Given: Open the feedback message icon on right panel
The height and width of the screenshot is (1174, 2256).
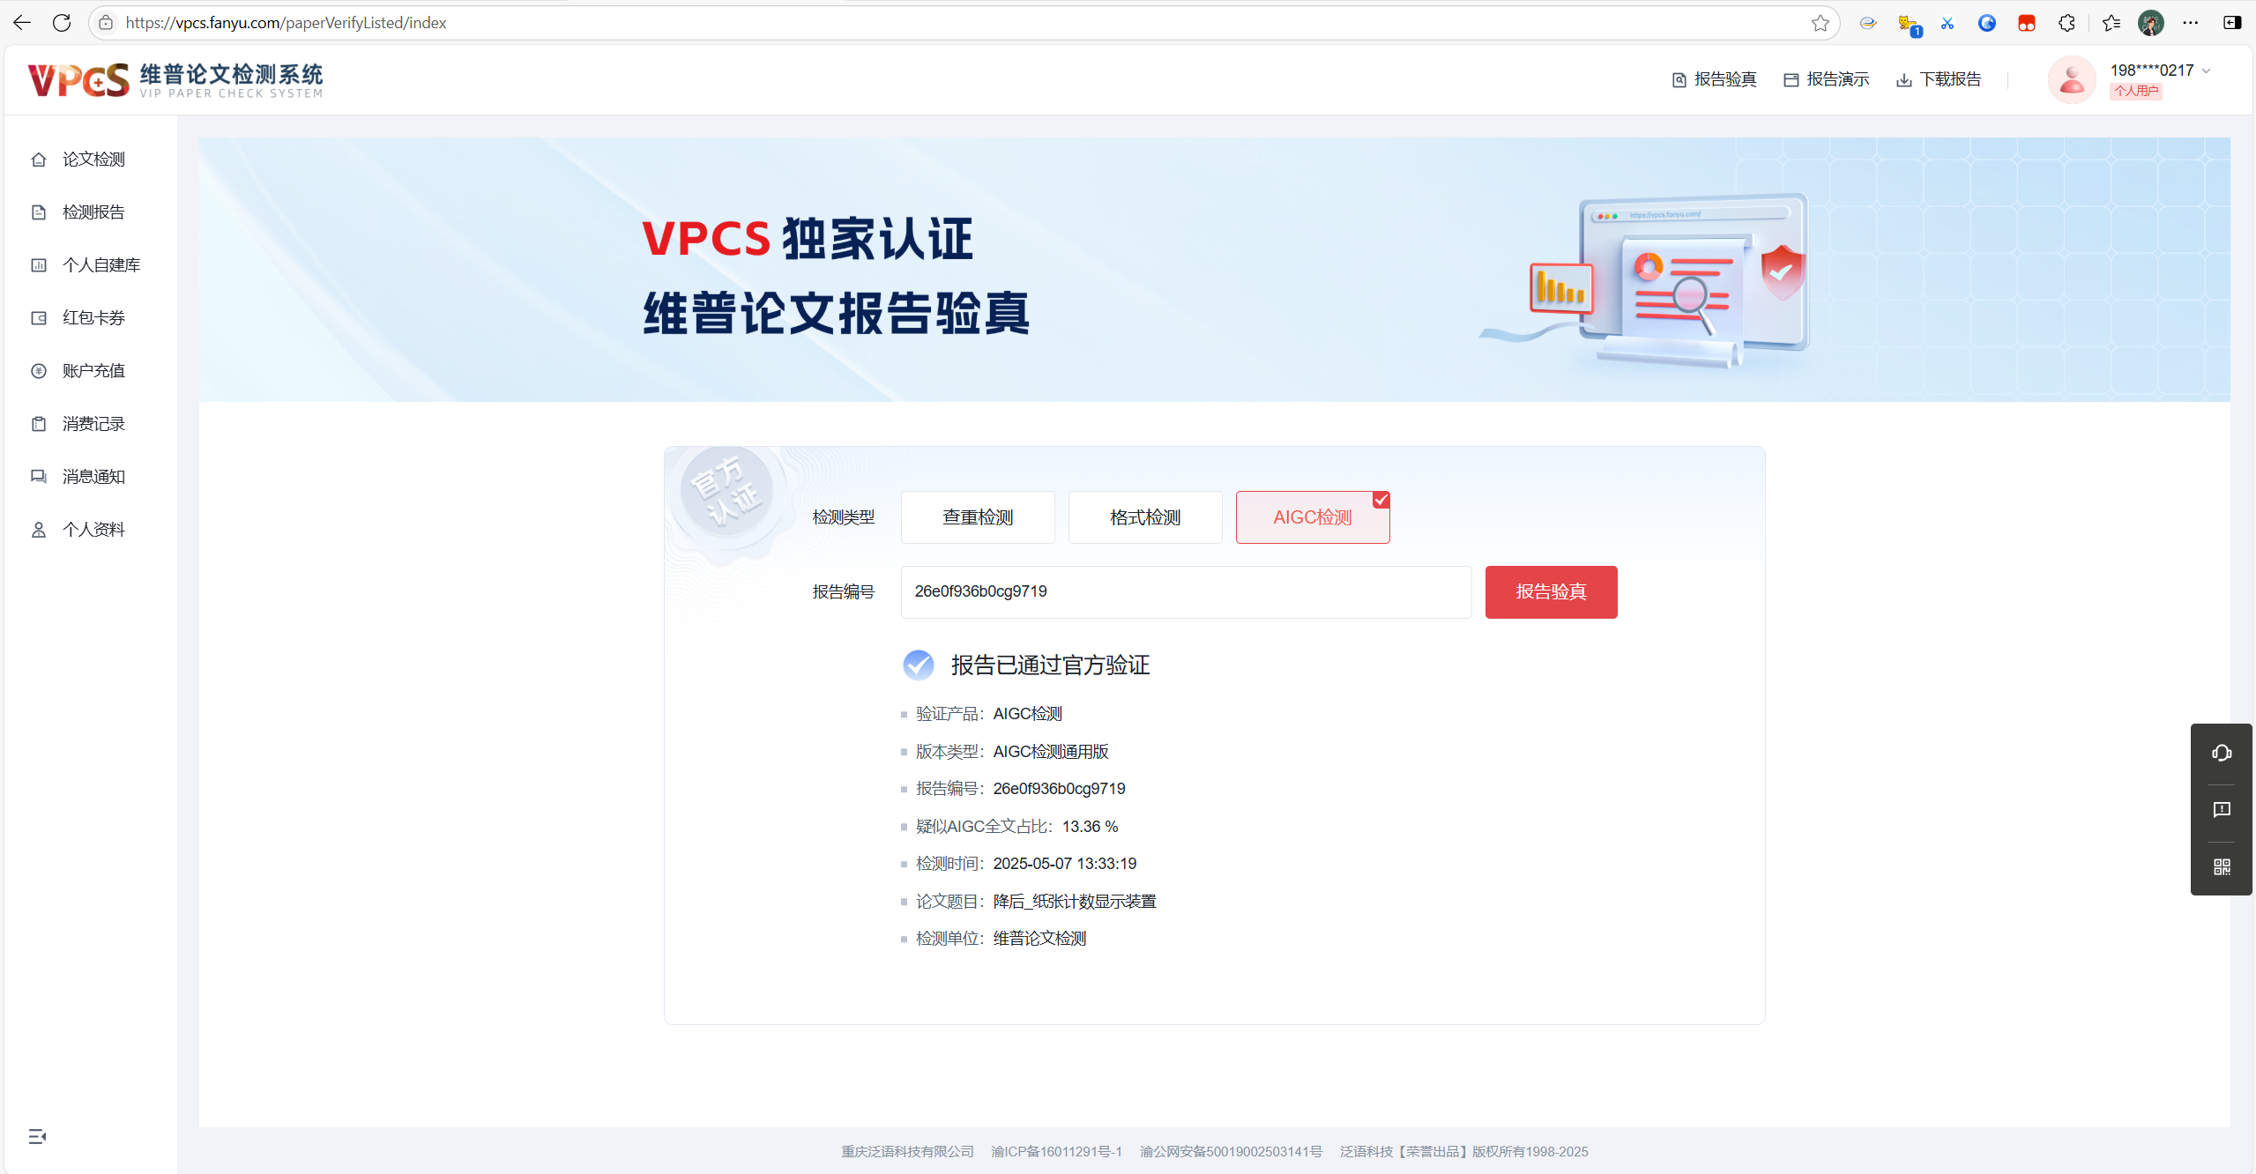Looking at the screenshot, I should coord(2221,810).
